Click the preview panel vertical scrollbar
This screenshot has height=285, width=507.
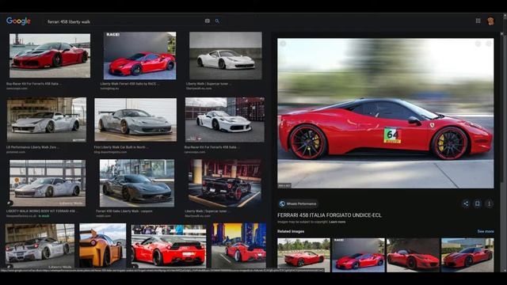501,152
